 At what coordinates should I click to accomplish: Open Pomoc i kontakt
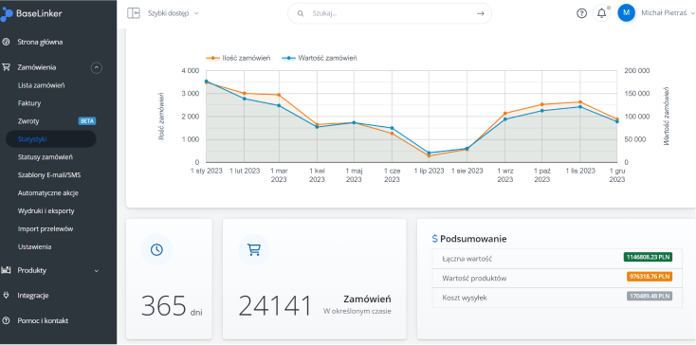[x=43, y=320]
